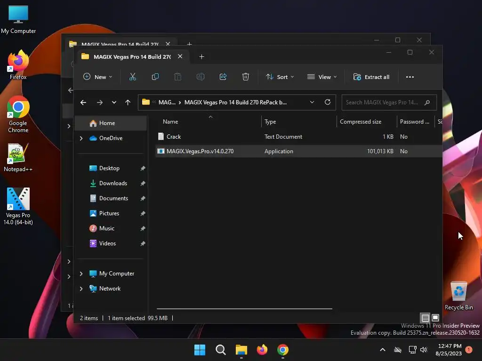Open the Sort dropdown menu
Screen dimensions: 482x361
click(x=280, y=77)
